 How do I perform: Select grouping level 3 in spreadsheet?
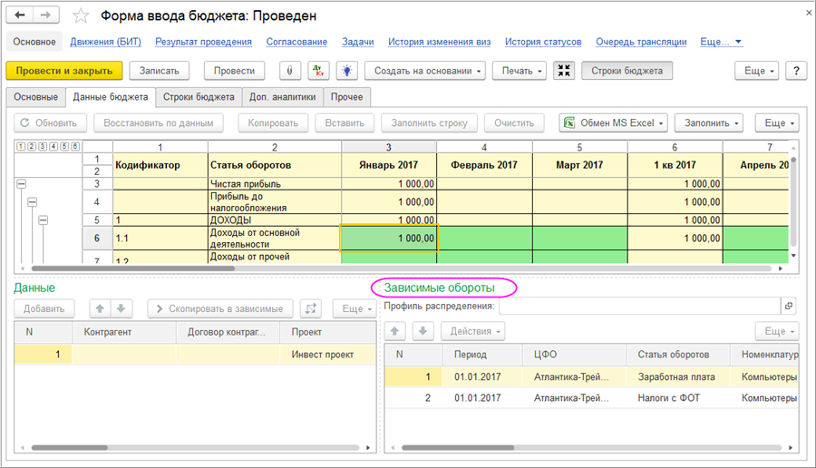click(x=42, y=147)
